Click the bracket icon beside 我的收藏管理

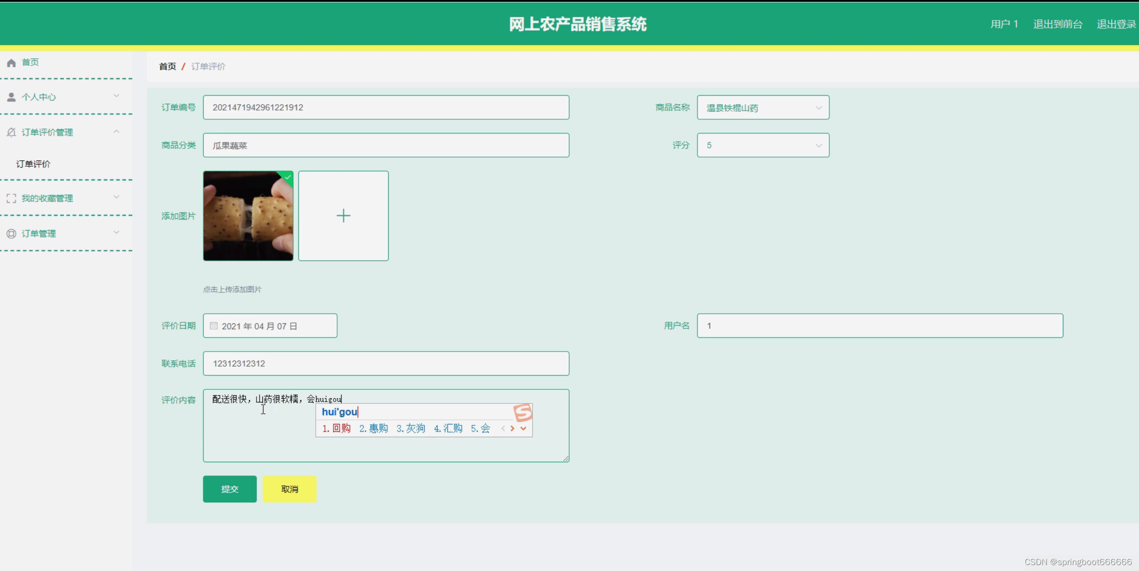[11, 199]
